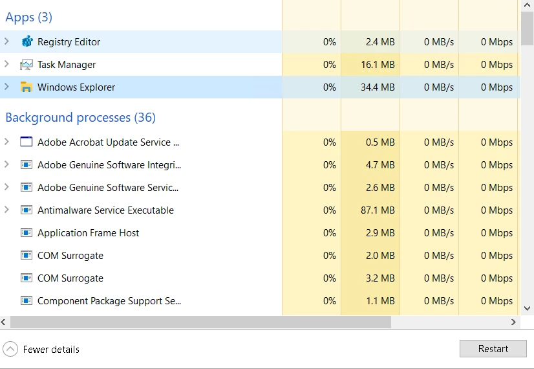The image size is (534, 369).
Task: Expand Adobe Genuine Software Integrity entry
Action: (6, 164)
